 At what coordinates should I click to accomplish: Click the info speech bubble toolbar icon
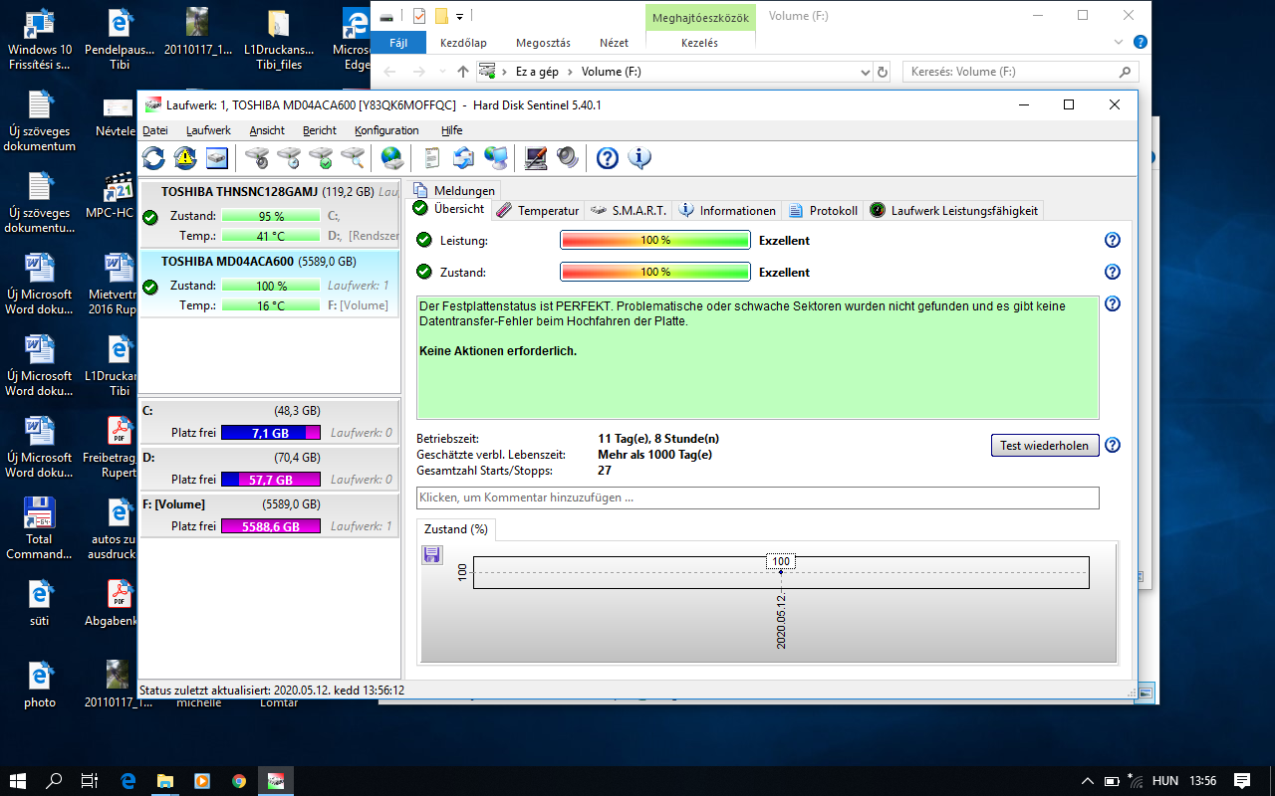638,157
